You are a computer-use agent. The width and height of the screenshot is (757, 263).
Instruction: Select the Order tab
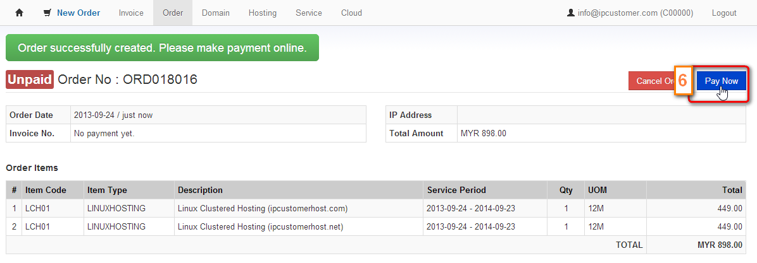tap(173, 13)
